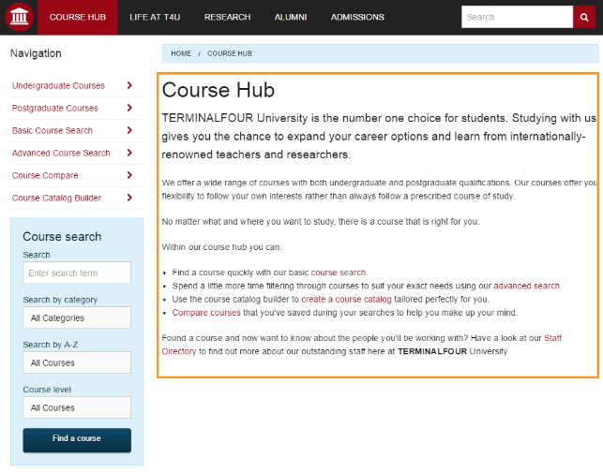Click the arrow beside Advanced Course Search
This screenshot has width=603, height=472.
click(x=129, y=153)
